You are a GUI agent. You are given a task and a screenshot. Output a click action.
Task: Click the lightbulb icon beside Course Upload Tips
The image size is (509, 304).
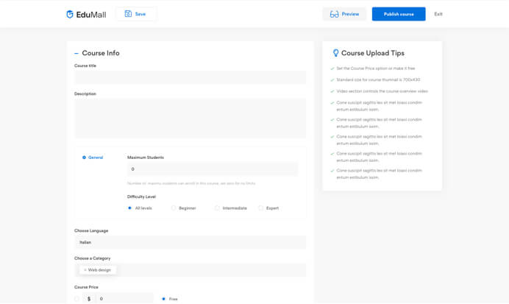(x=336, y=53)
